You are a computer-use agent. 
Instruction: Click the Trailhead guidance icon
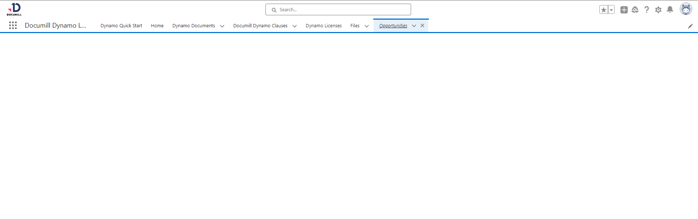[x=635, y=10]
